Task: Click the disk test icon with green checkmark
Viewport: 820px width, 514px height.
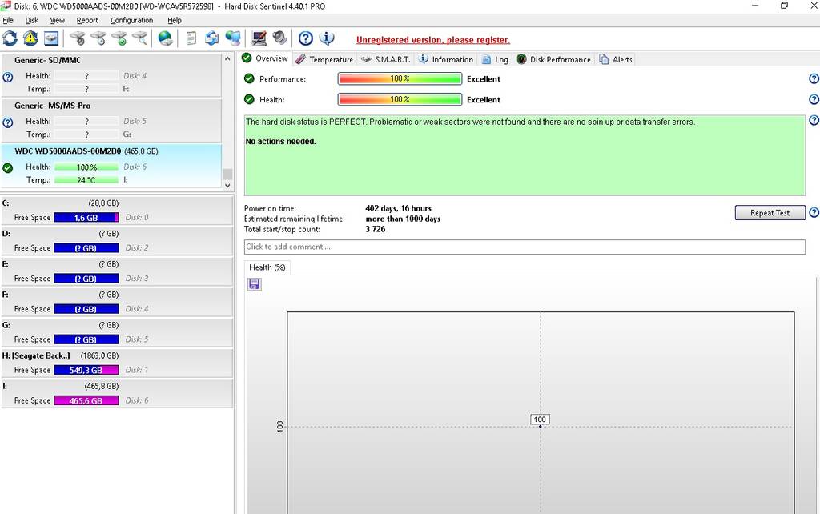Action: (119, 38)
